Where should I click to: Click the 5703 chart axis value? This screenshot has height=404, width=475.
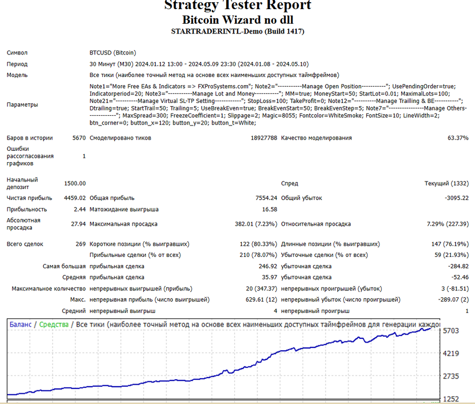(x=451, y=331)
